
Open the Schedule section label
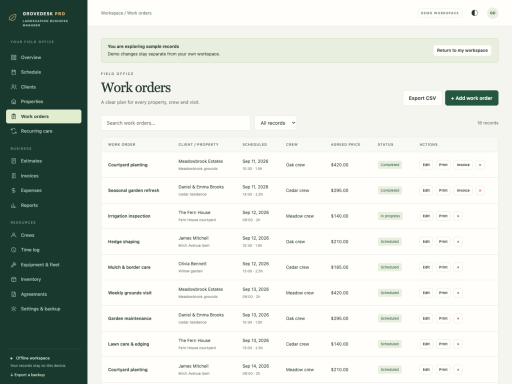[31, 72]
